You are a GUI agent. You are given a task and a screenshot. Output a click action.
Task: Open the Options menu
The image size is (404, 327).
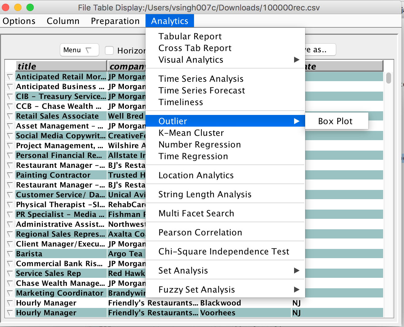pyautogui.click(x=19, y=21)
